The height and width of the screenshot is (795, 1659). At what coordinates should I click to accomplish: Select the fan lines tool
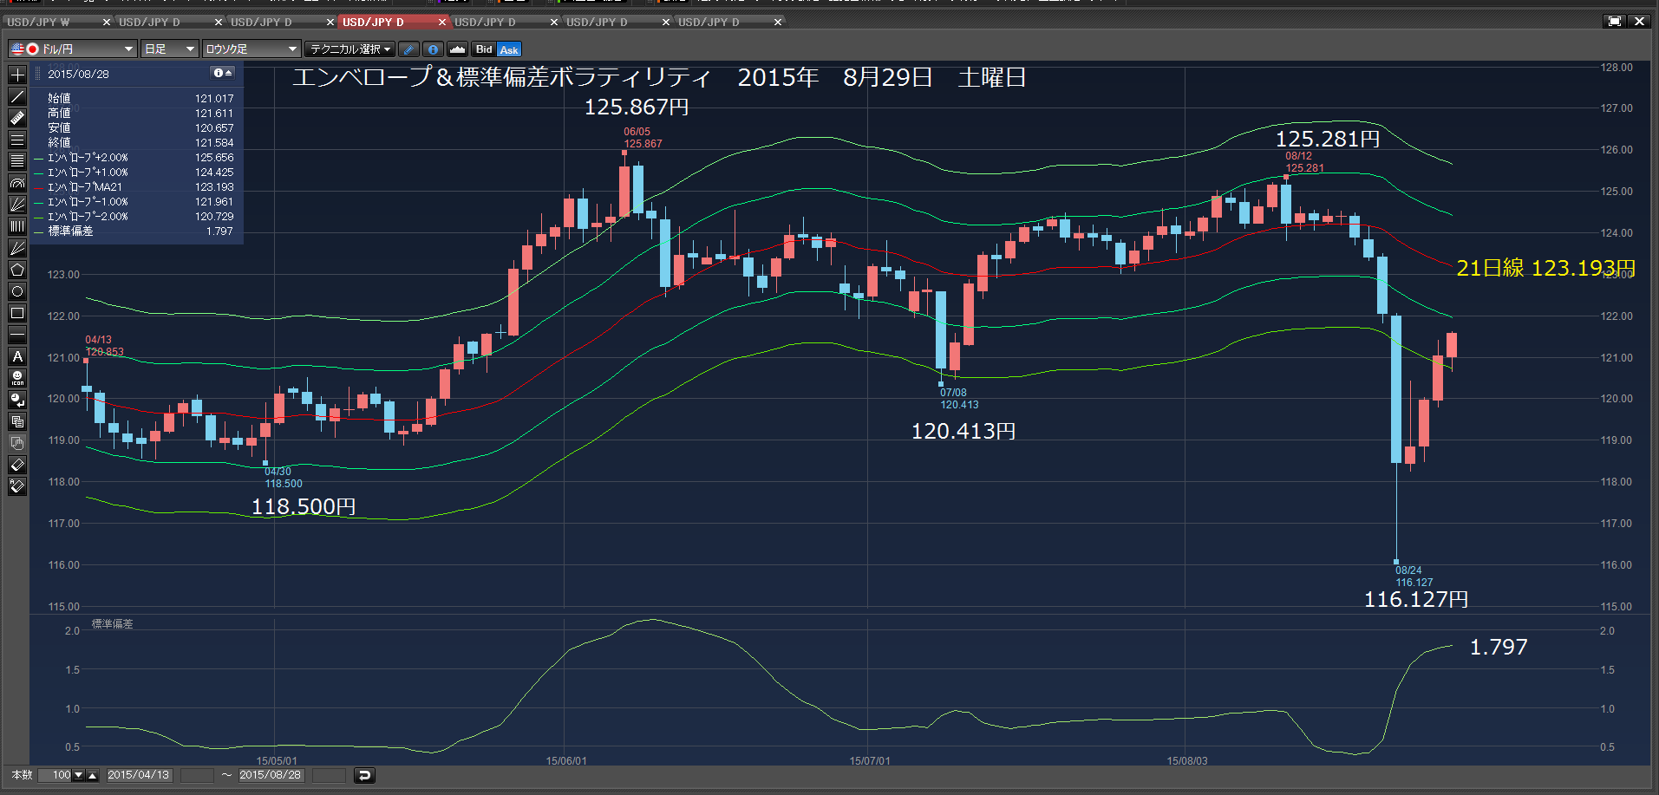click(x=16, y=205)
